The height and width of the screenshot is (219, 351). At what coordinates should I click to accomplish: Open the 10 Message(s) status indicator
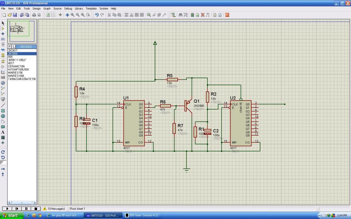tap(54, 208)
